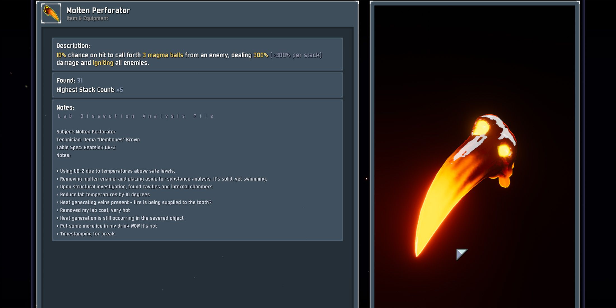
Task: Click the 'Table Spec: Heatsink UB-2' line
Action: click(x=86, y=147)
